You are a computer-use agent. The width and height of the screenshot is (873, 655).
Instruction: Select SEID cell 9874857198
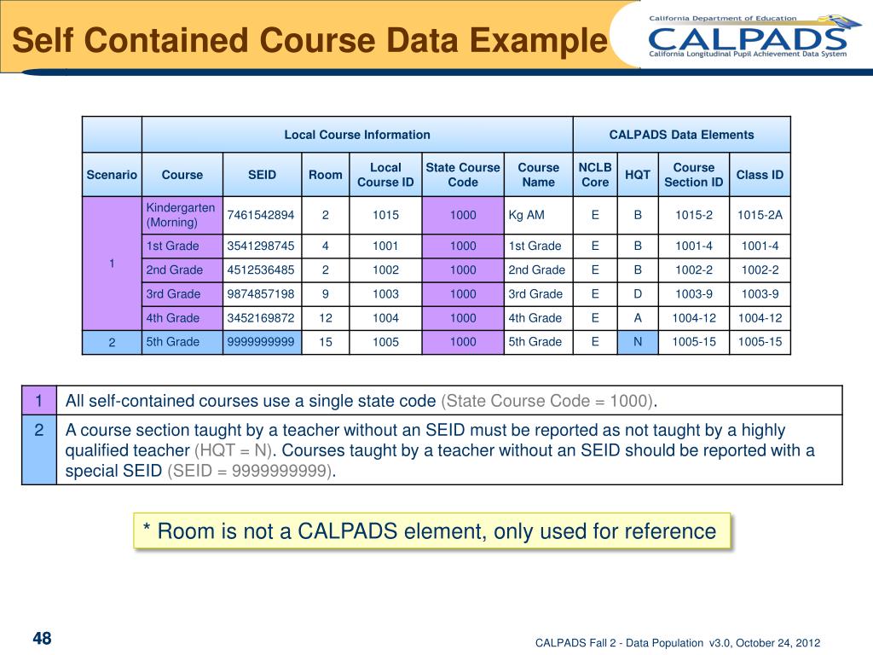tap(262, 294)
